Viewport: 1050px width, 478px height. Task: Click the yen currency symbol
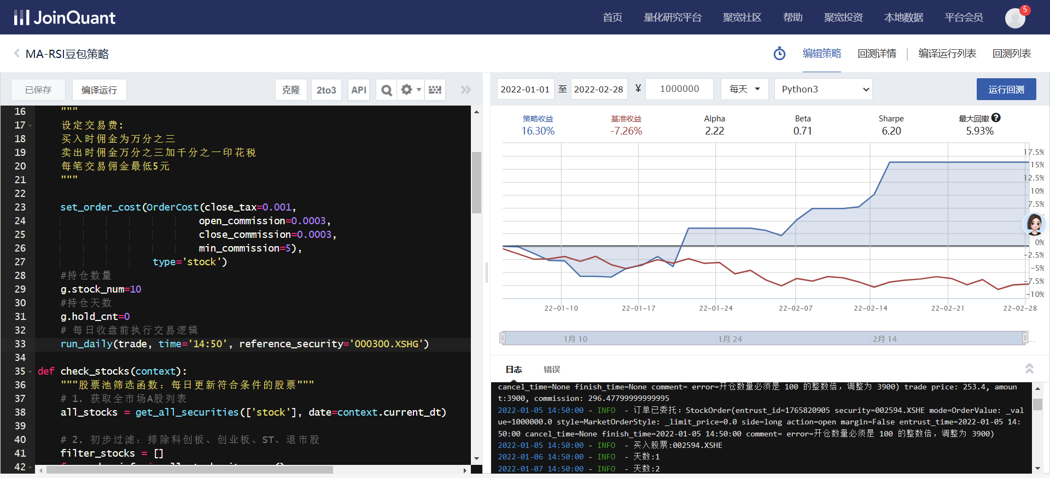pos(638,89)
